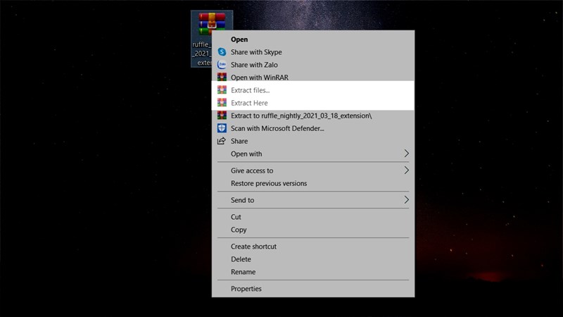The image size is (563, 317).
Task: Choose Extract Here option
Action: (x=313, y=103)
